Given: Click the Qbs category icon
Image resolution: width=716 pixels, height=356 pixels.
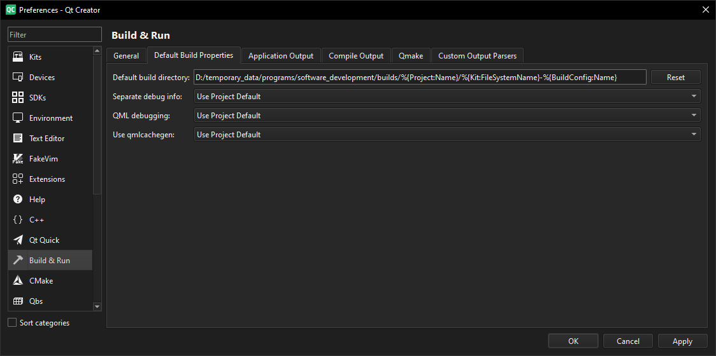Looking at the screenshot, I should pyautogui.click(x=18, y=301).
